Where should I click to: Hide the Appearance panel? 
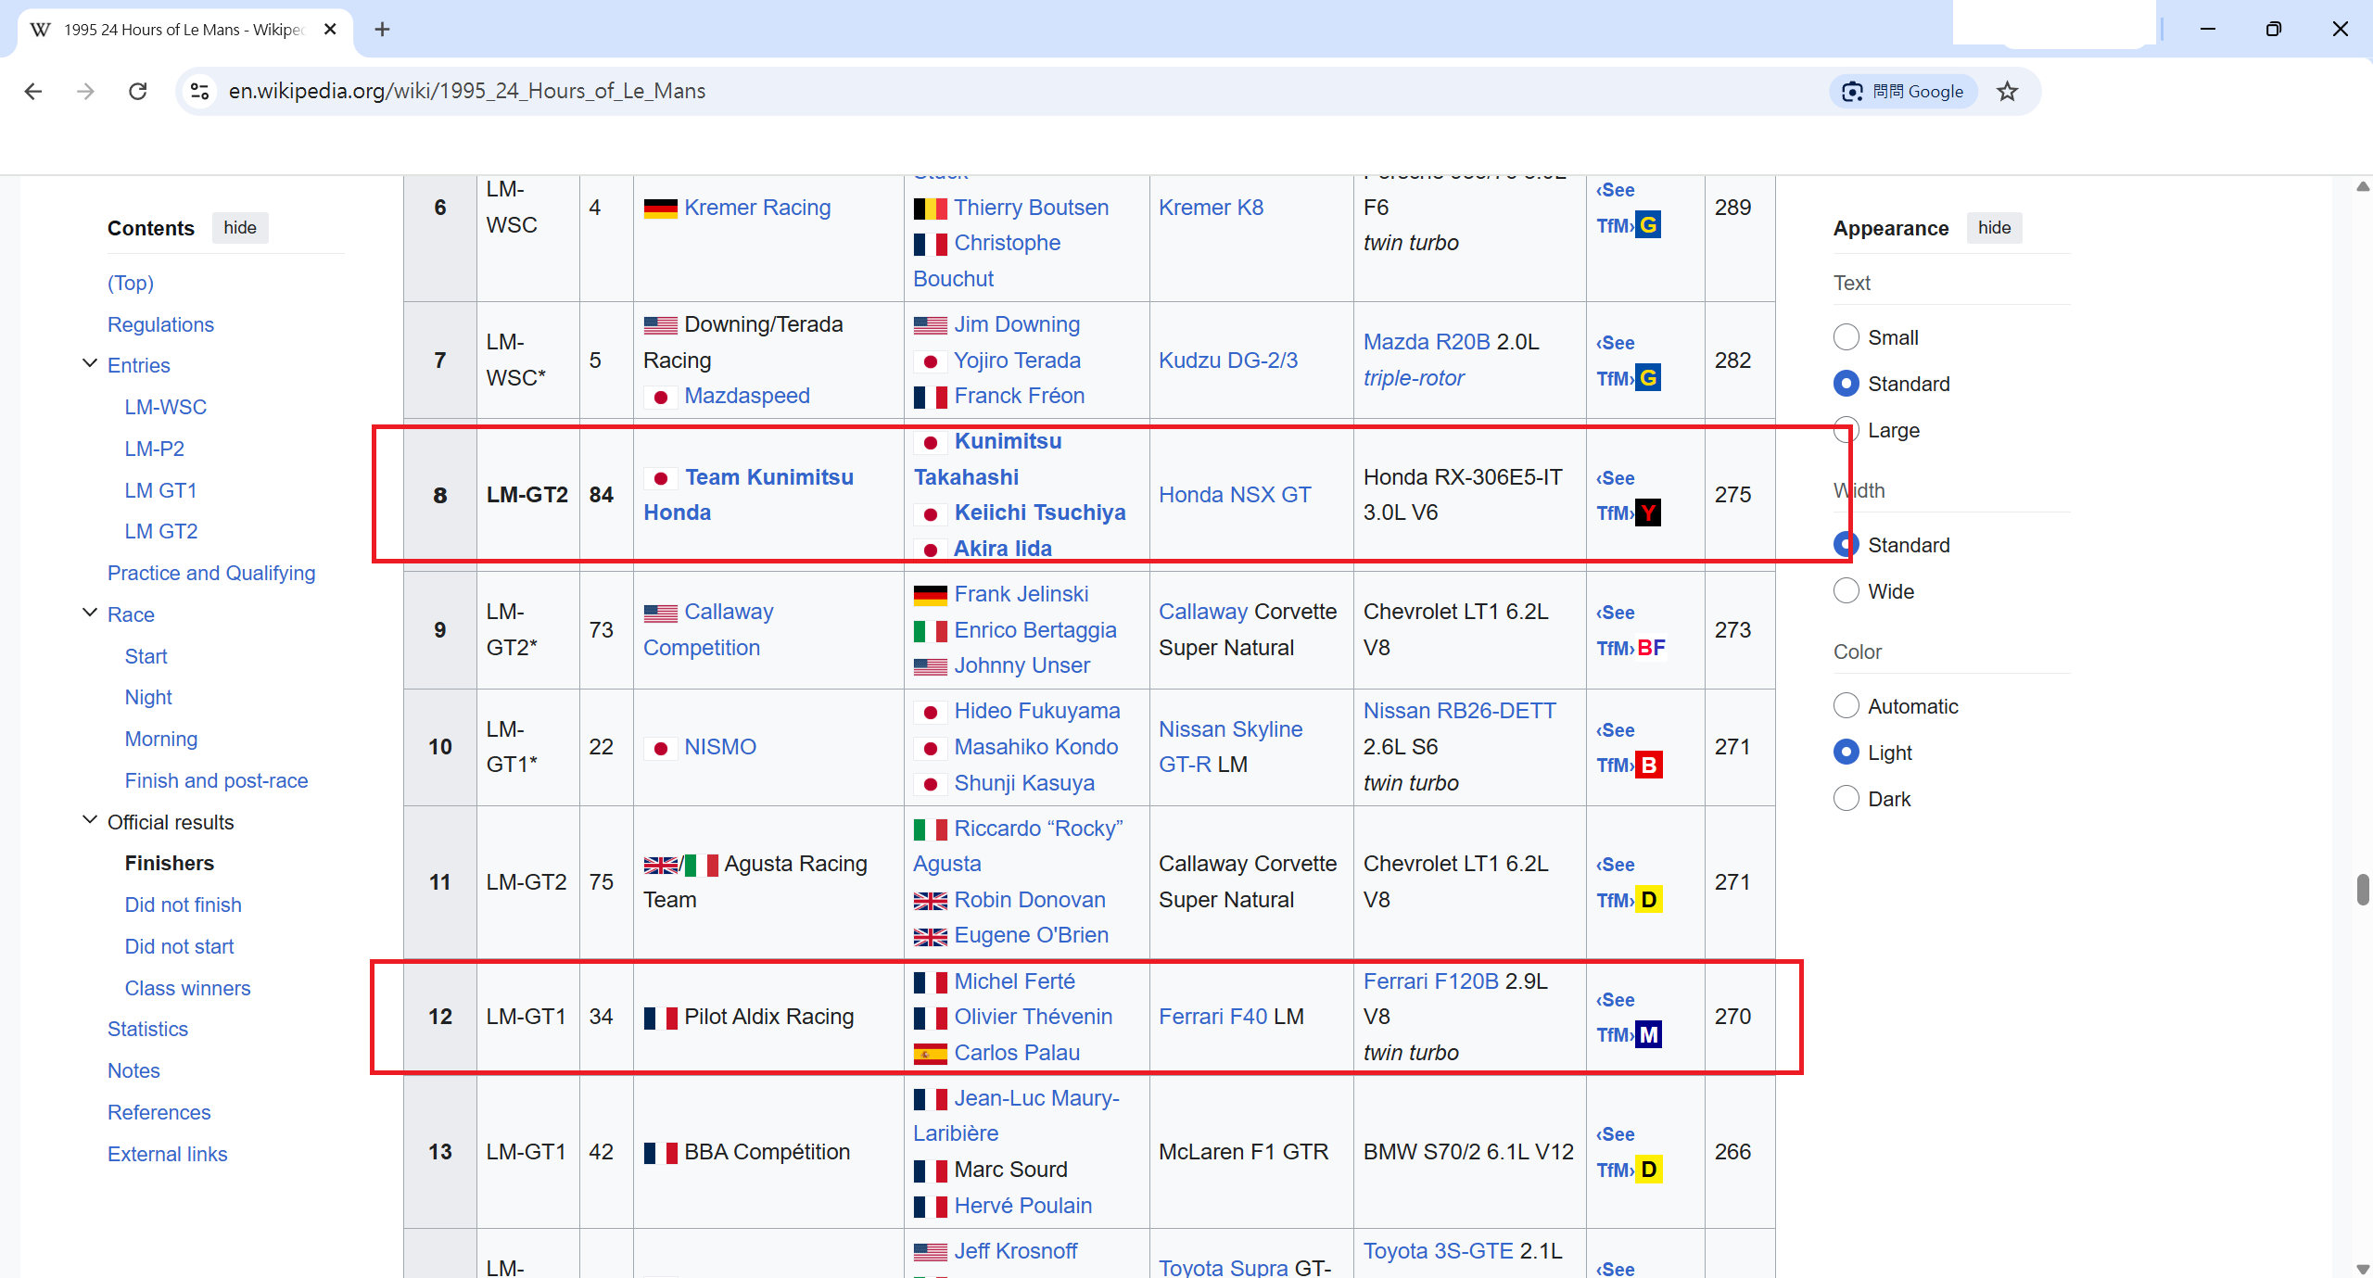click(1995, 228)
